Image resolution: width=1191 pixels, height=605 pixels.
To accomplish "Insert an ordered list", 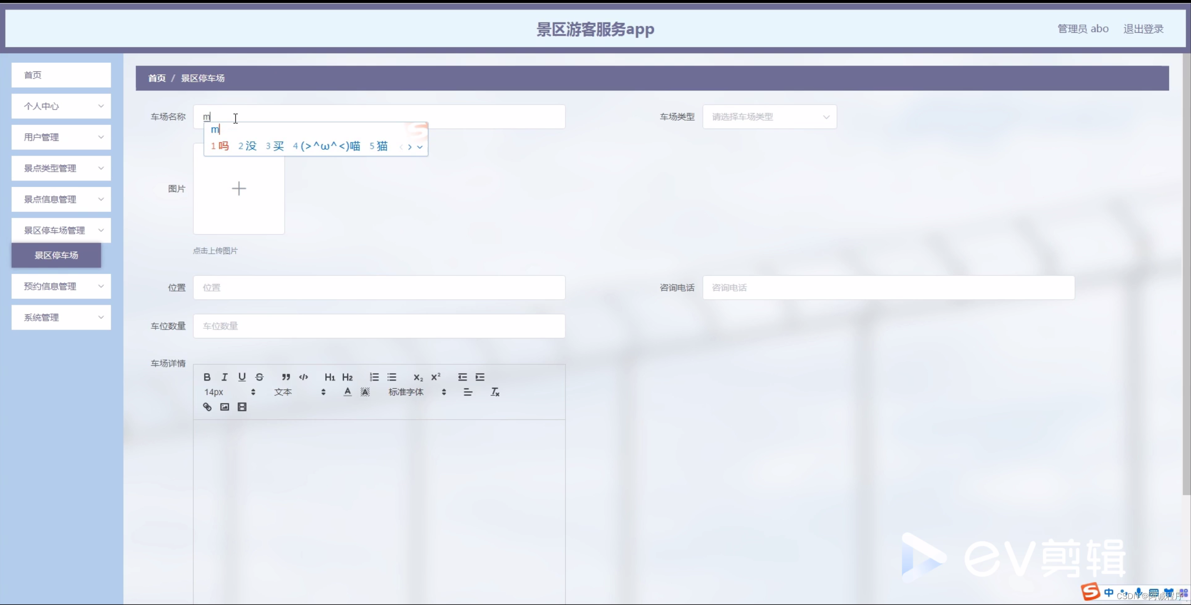I will pos(374,377).
